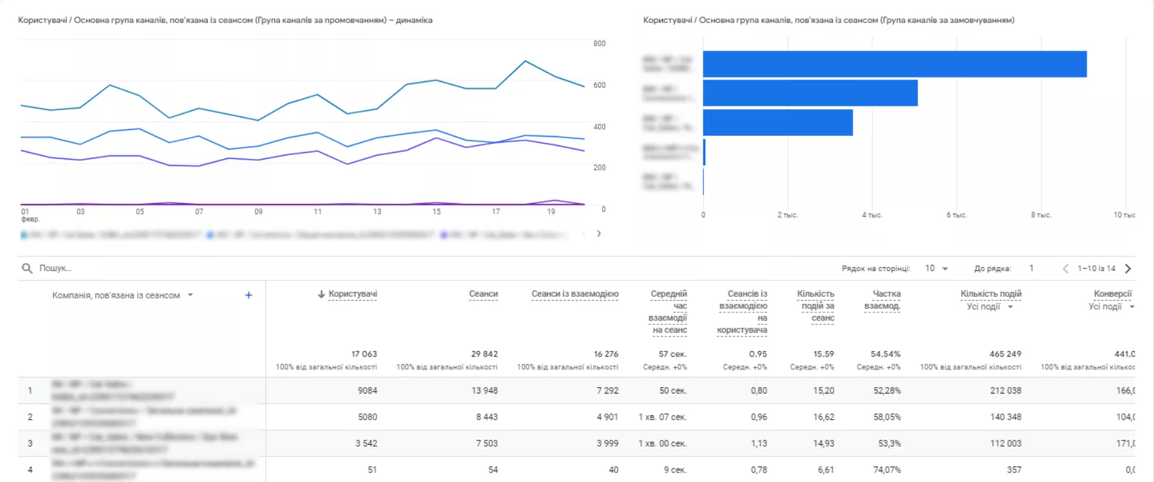
Task: Click the longest blue bar in the chart
Action: pos(894,64)
